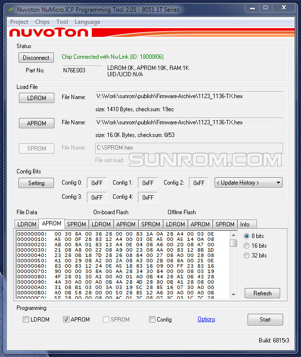
Task: Switch to On-board Flash APROM tab
Action: (126, 224)
